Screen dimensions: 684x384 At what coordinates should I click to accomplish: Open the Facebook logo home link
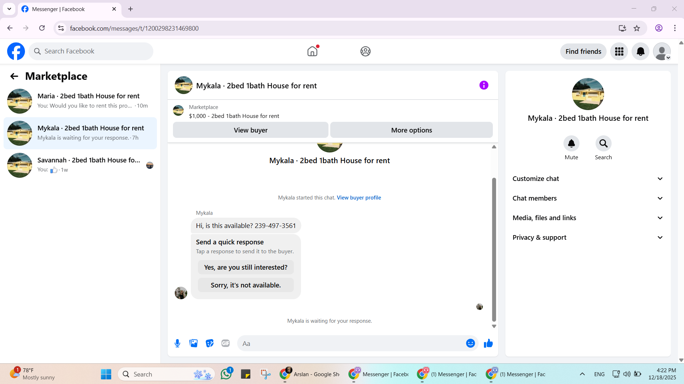16,51
